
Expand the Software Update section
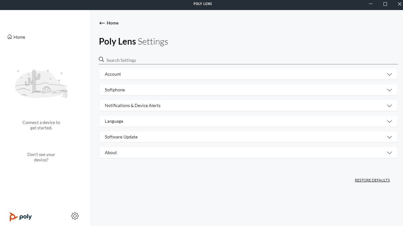pos(248,137)
